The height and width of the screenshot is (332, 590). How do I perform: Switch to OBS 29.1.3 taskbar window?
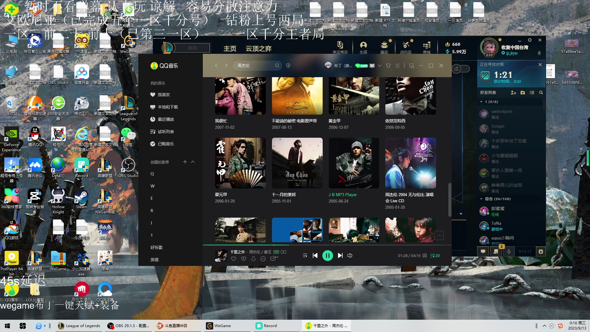point(128,326)
